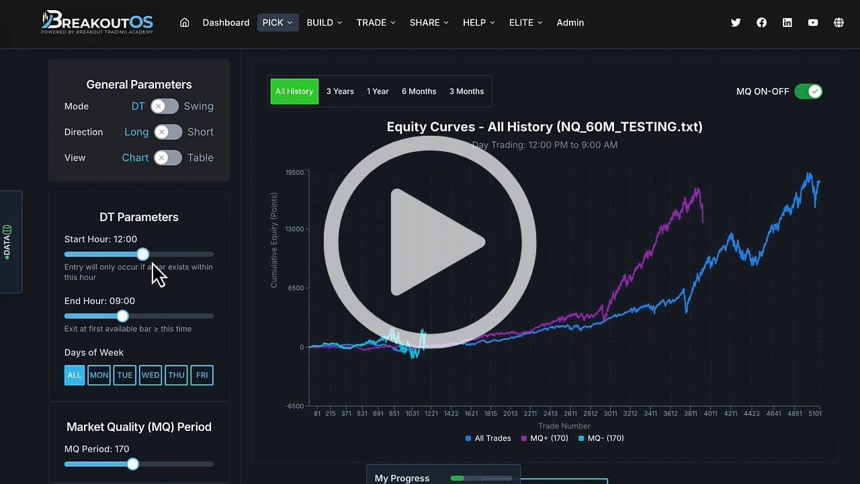The image size is (860, 484).
Task: Select the 6 Months range tab
Action: (x=419, y=91)
